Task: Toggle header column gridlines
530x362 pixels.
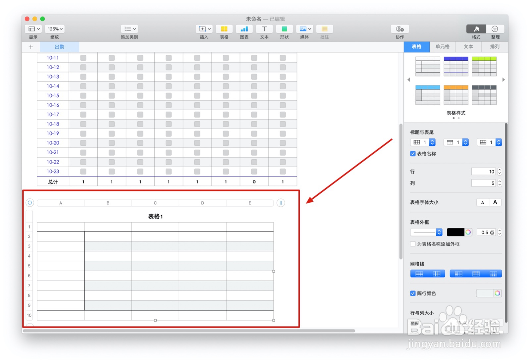Action: 458,274
